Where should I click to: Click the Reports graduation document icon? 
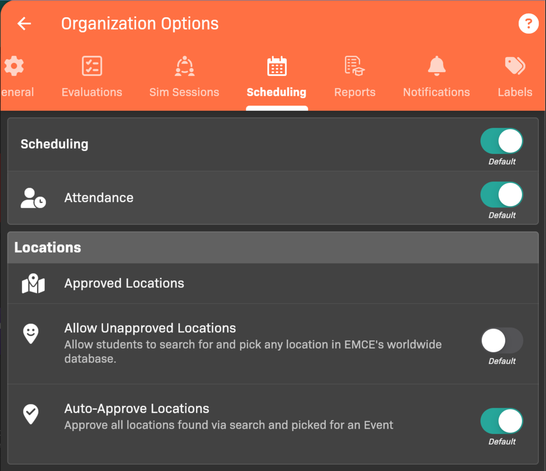(x=354, y=66)
